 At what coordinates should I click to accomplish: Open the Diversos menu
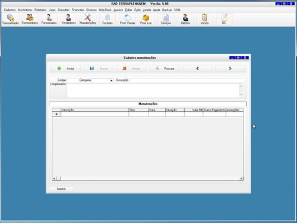(91, 10)
